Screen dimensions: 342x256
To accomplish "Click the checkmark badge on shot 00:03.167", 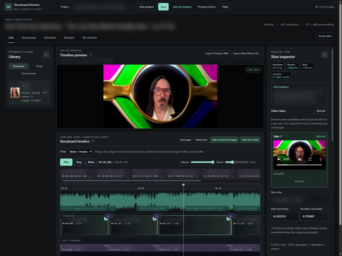I will coord(154,219).
